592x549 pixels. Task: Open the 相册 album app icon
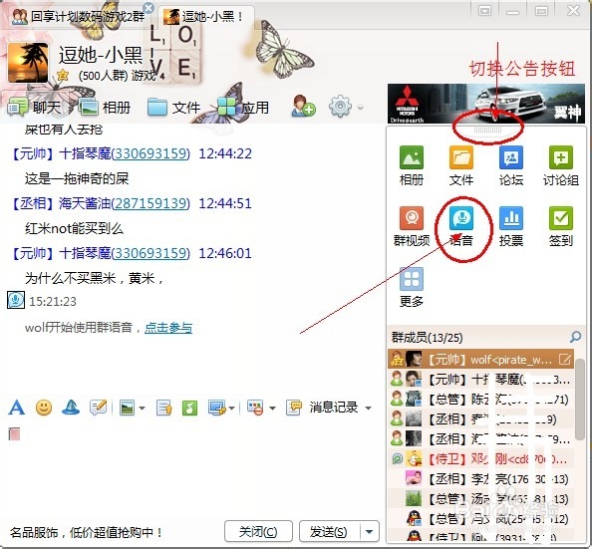coord(412,157)
